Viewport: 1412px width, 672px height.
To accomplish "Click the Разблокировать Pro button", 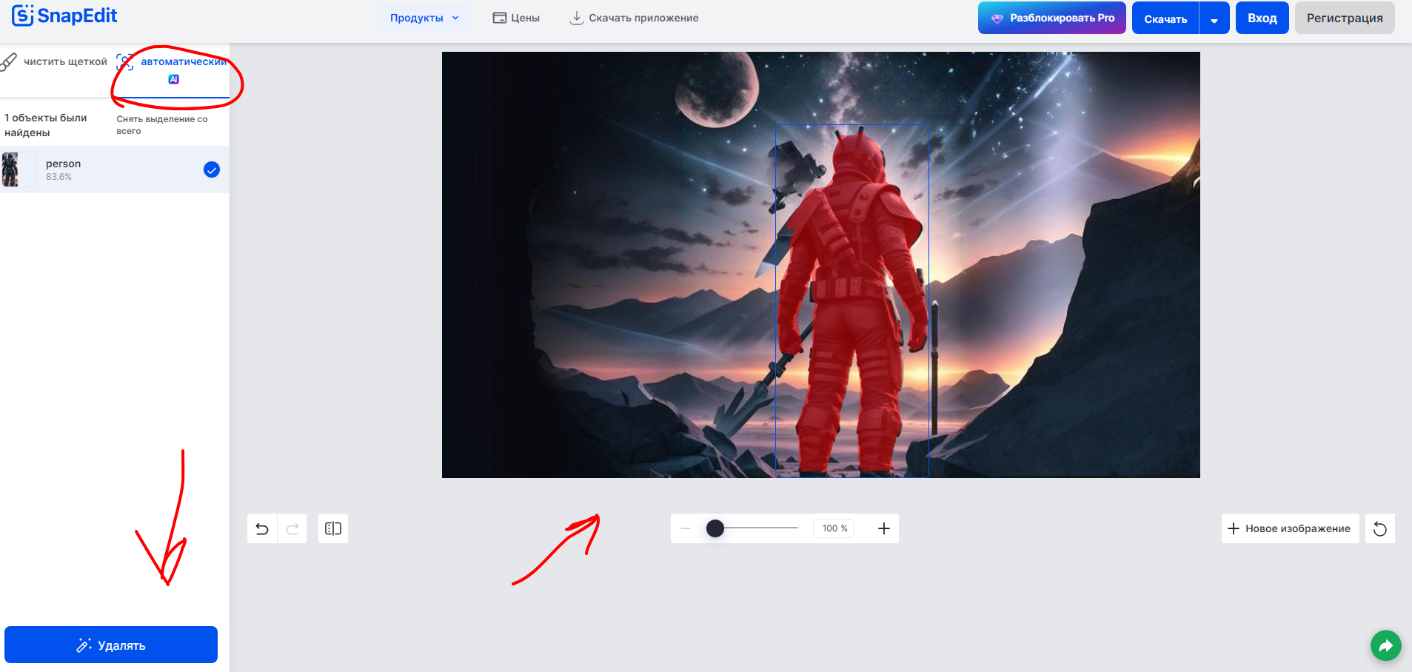I will 1051,18.
